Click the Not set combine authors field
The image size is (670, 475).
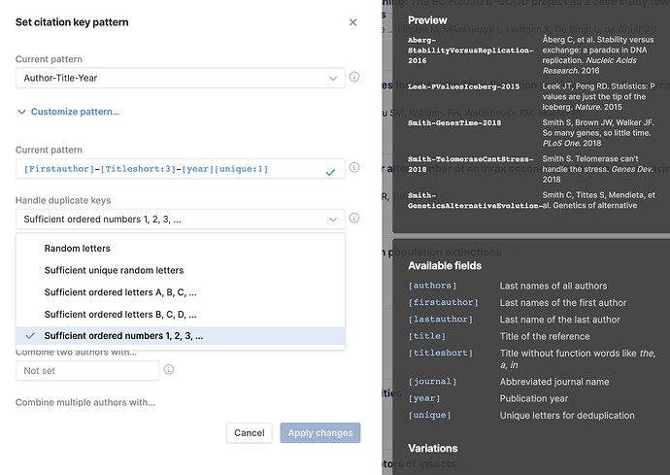tap(87, 371)
